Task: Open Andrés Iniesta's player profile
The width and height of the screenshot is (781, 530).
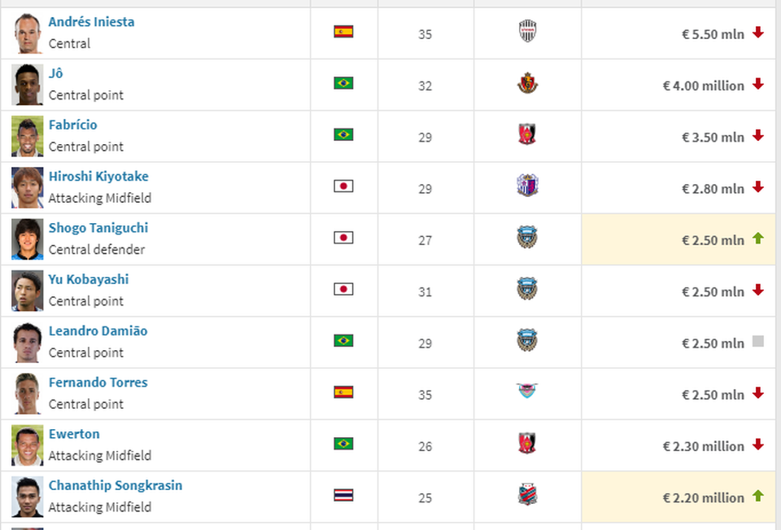Action: point(91,22)
